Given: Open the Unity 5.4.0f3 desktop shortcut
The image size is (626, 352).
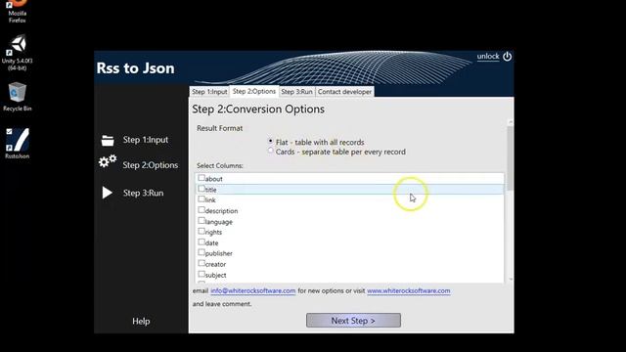Looking at the screenshot, I should click(18, 52).
